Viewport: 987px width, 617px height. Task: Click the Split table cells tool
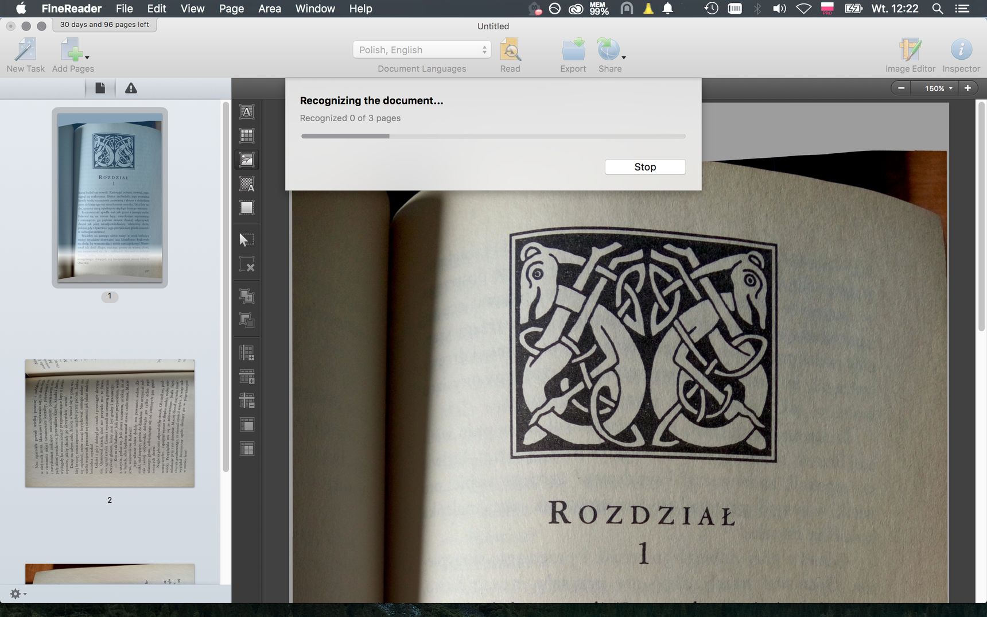tap(247, 449)
